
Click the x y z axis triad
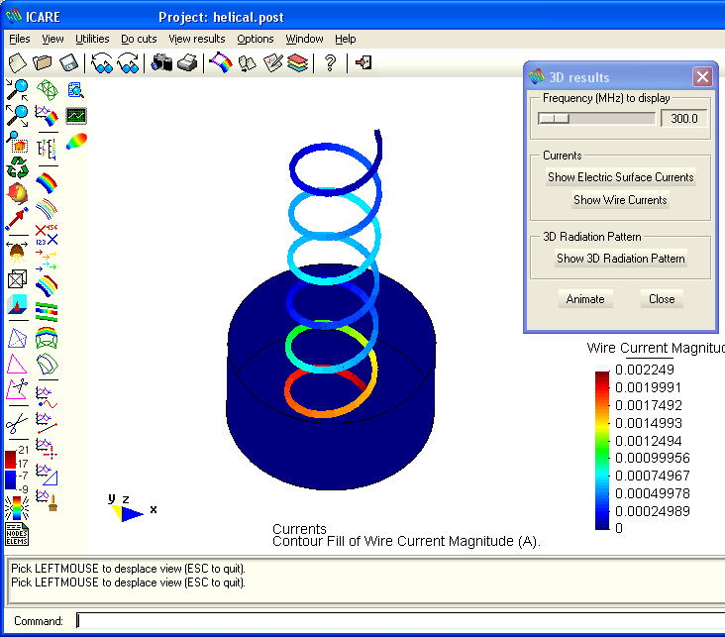coord(133,508)
